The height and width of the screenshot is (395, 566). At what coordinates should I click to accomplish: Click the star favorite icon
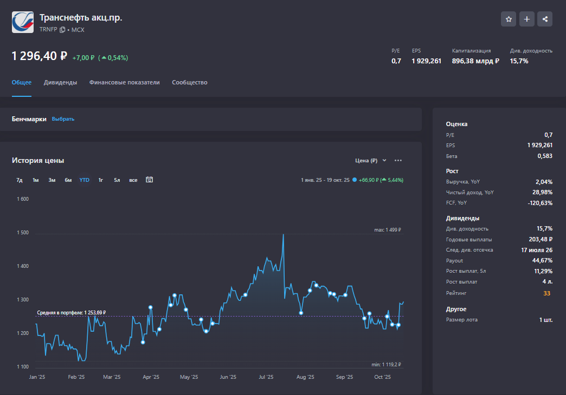click(x=509, y=19)
